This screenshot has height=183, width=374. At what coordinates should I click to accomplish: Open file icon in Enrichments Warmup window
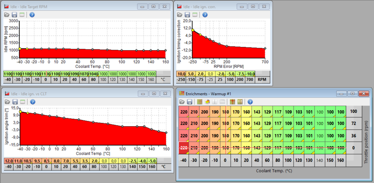point(182,102)
